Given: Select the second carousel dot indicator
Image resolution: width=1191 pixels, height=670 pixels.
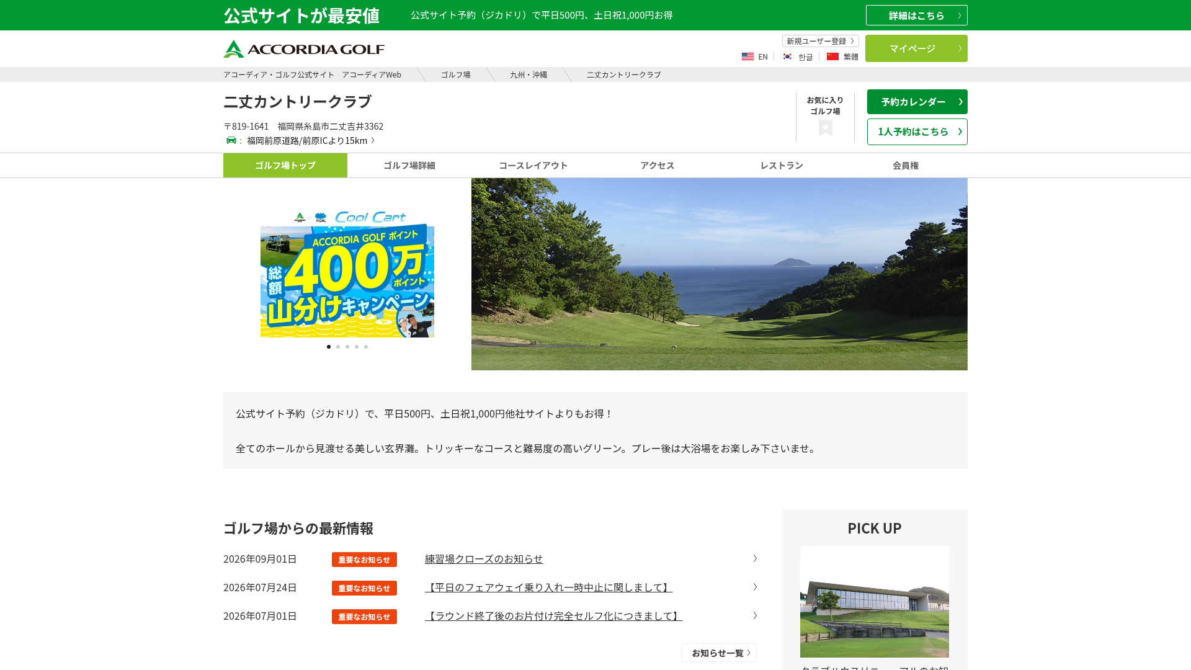Looking at the screenshot, I should click(338, 347).
